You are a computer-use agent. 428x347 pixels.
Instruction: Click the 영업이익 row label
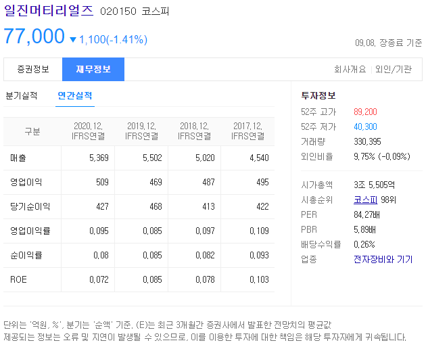click(26, 182)
